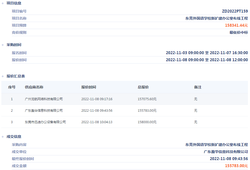Click the 项目信息 section heading
This screenshot has height=170, width=250.
click(x=14, y=3)
